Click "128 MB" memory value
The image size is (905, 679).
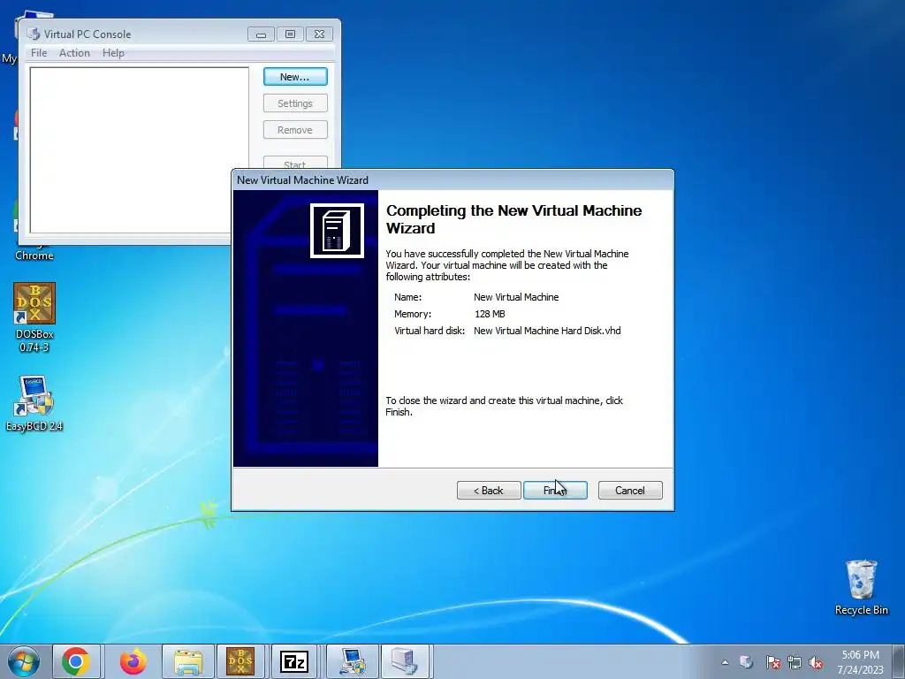[x=490, y=314]
